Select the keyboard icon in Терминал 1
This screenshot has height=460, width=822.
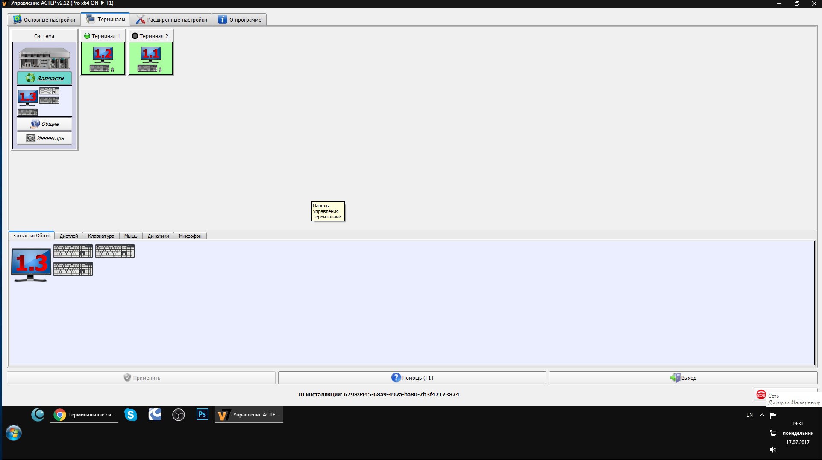tap(100, 68)
